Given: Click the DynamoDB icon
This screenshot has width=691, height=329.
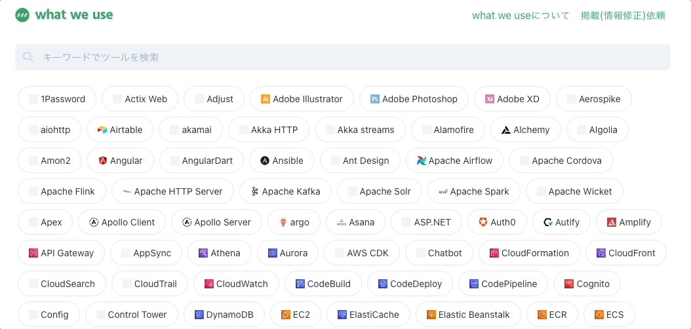Looking at the screenshot, I should pyautogui.click(x=199, y=315).
